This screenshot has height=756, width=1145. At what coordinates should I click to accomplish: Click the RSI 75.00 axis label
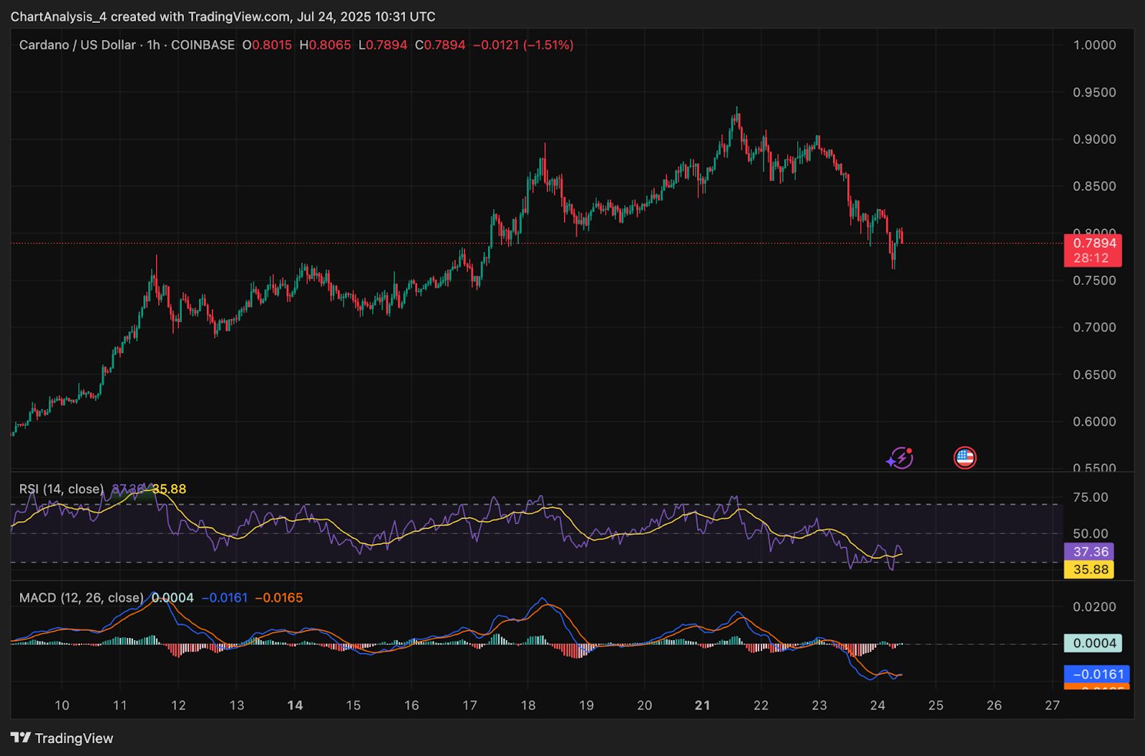coord(1091,498)
